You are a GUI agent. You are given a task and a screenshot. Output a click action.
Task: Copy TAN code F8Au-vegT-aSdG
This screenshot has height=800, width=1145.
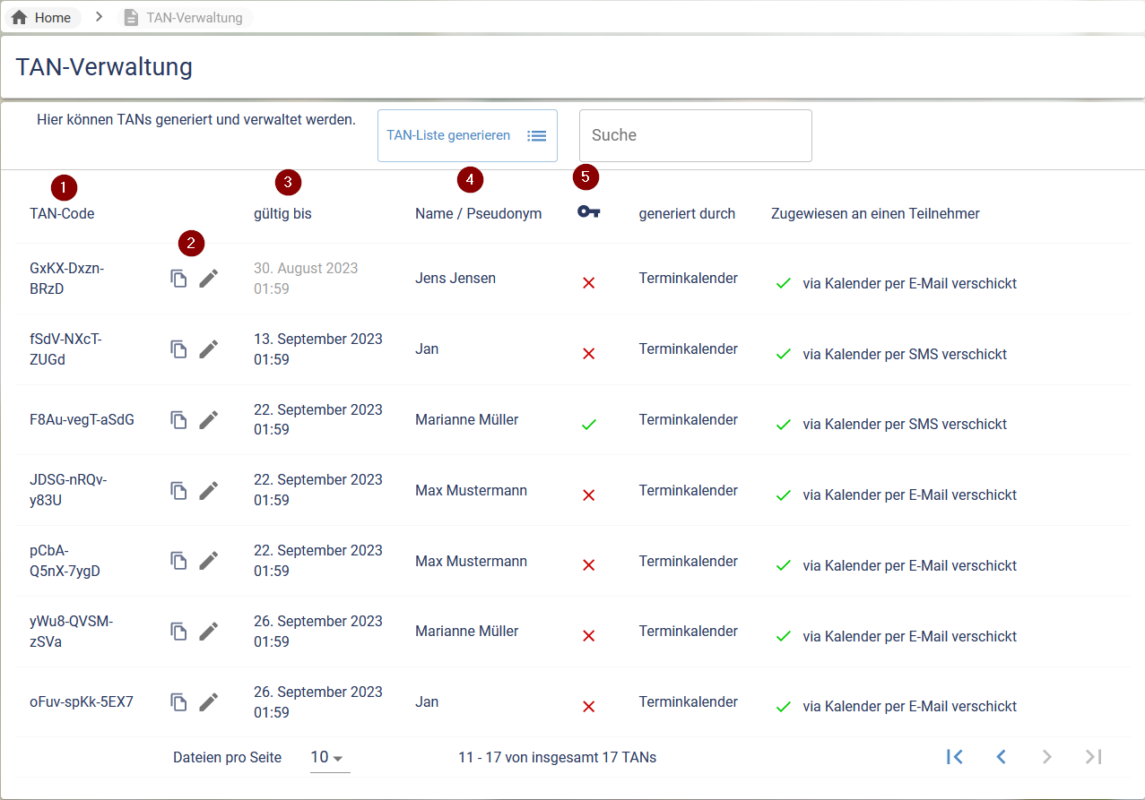[x=179, y=420]
